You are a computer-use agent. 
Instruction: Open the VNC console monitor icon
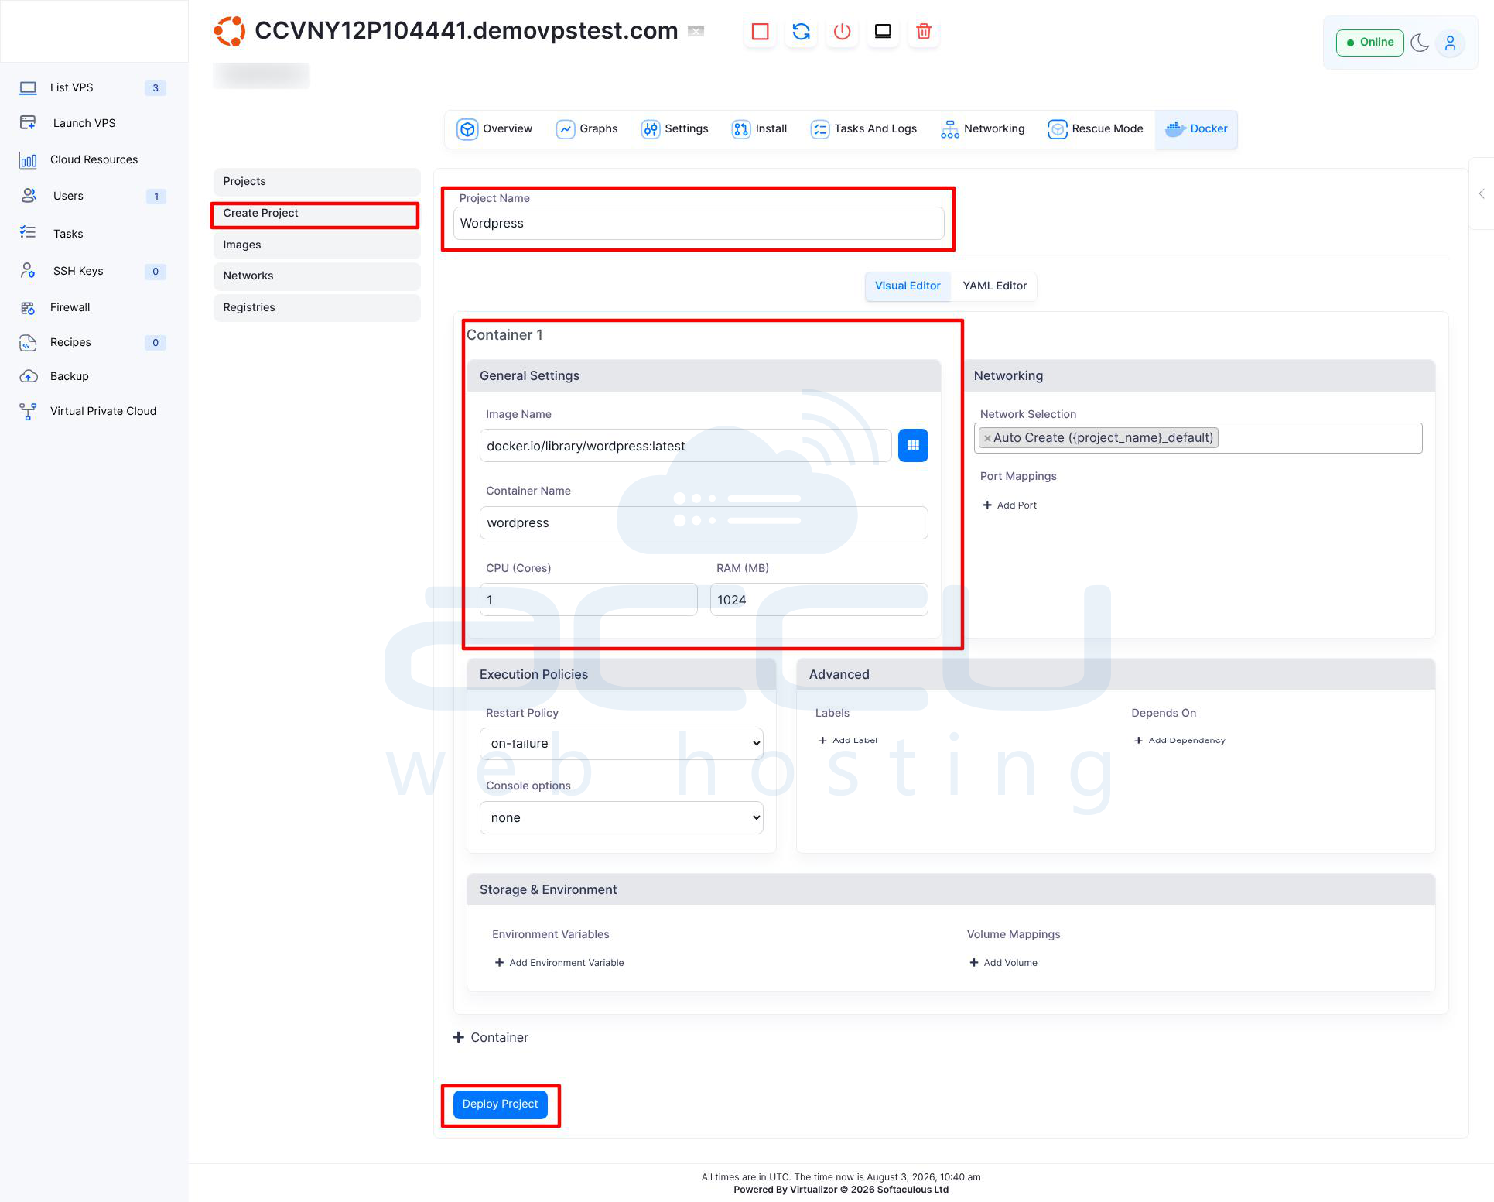pyautogui.click(x=883, y=32)
